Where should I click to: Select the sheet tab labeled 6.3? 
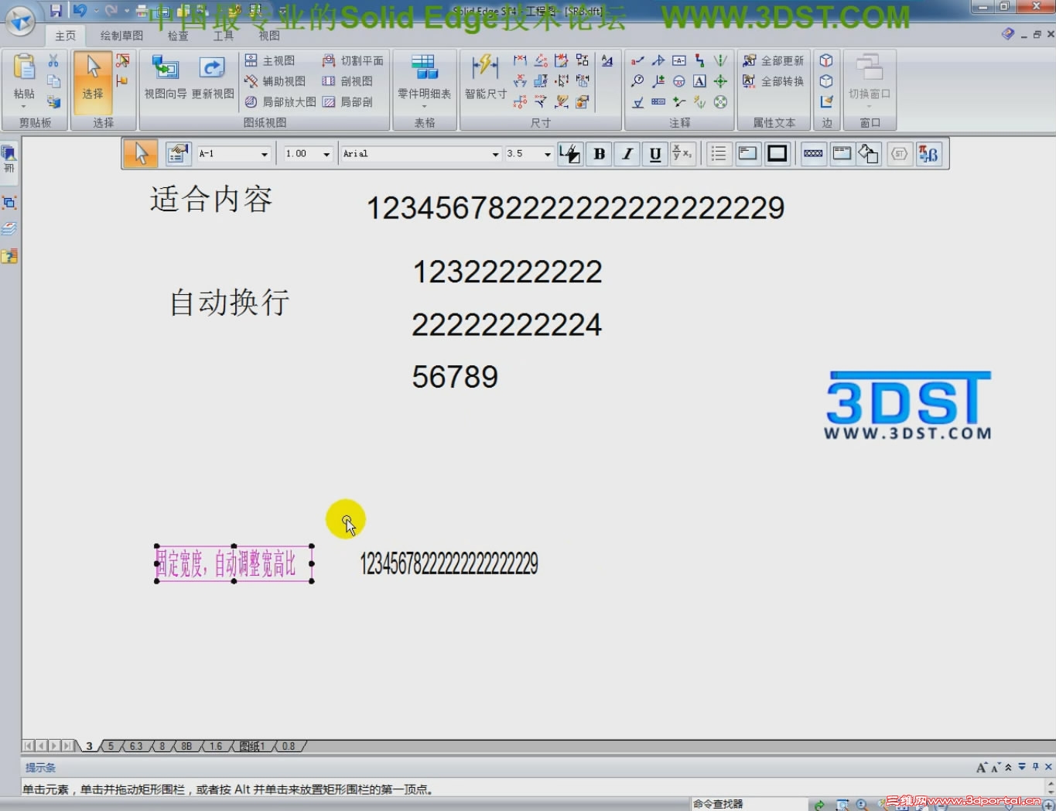coord(136,746)
